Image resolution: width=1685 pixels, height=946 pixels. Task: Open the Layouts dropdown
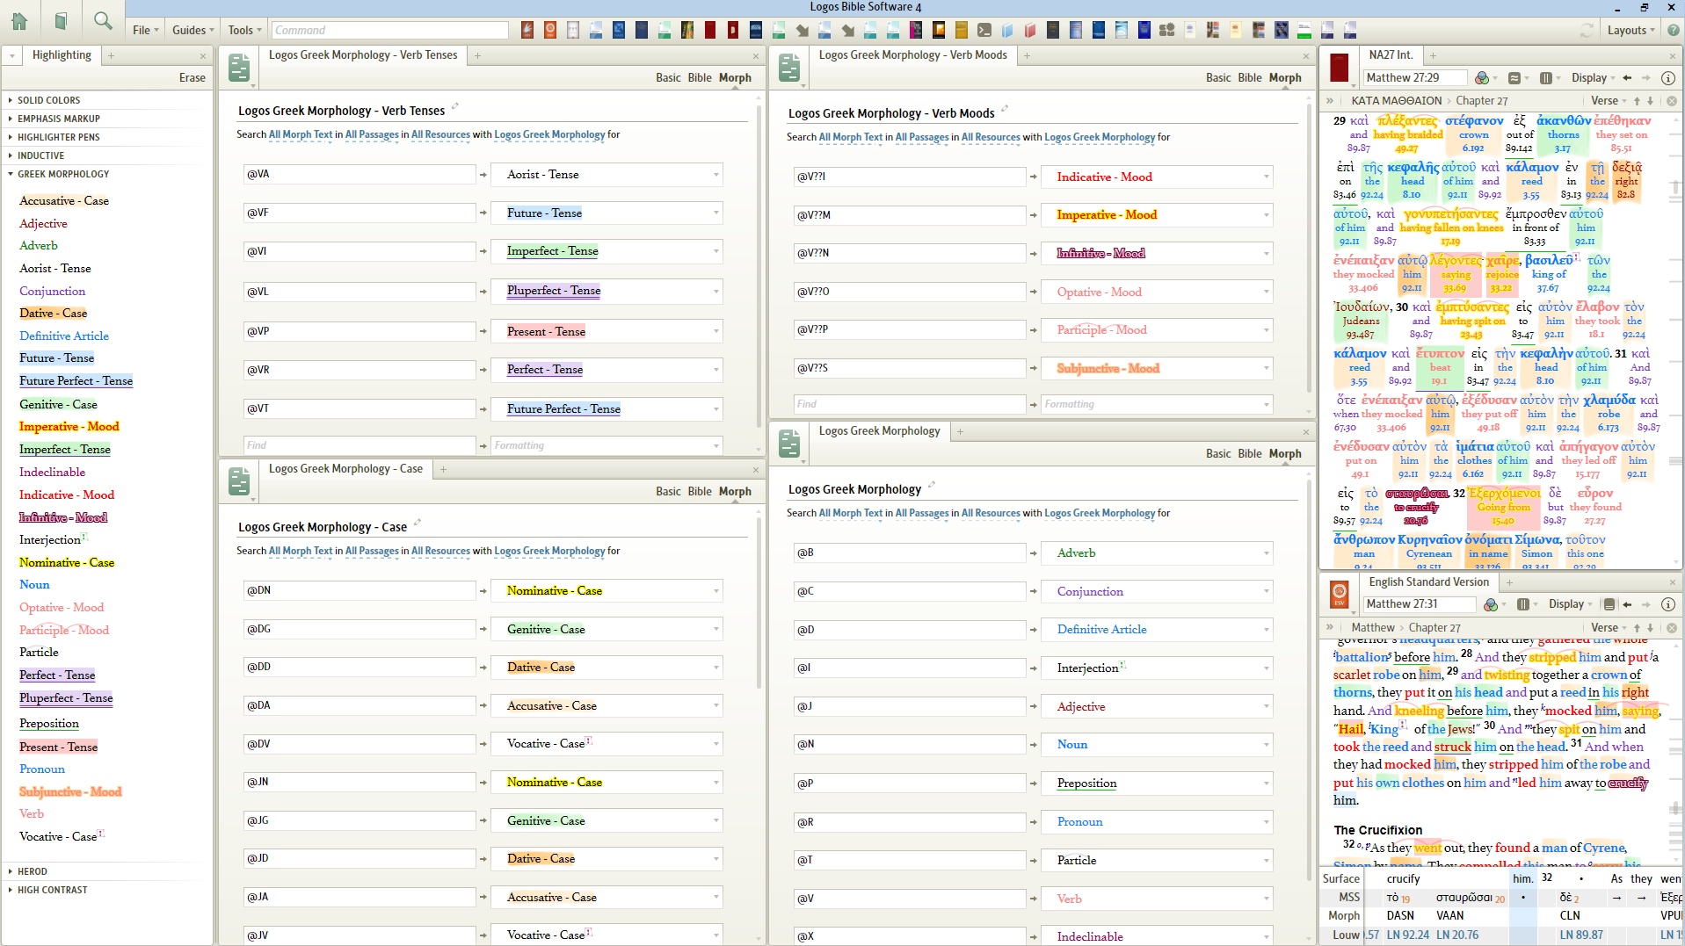click(x=1631, y=30)
